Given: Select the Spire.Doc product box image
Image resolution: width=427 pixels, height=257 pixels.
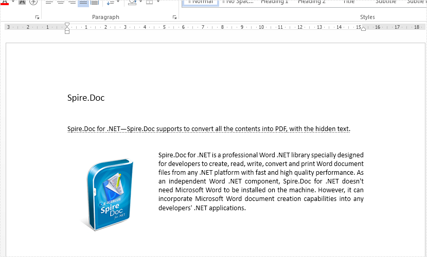Looking at the screenshot, I should coord(107,195).
